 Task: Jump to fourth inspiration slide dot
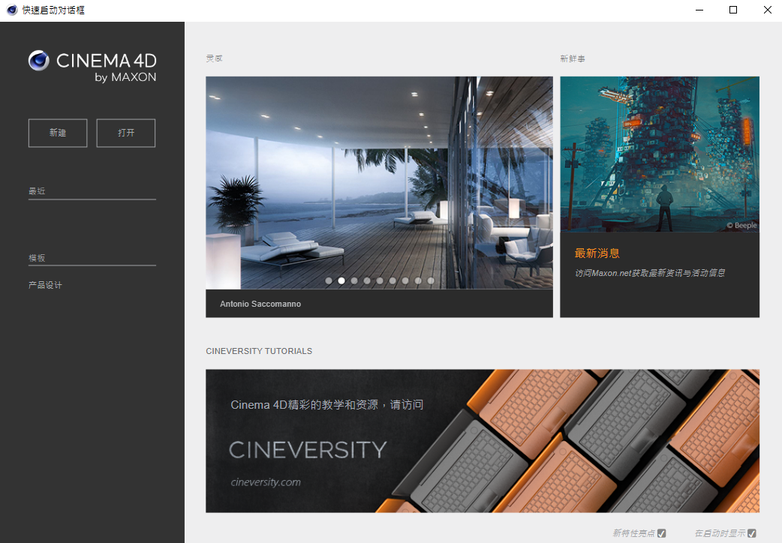(x=367, y=280)
